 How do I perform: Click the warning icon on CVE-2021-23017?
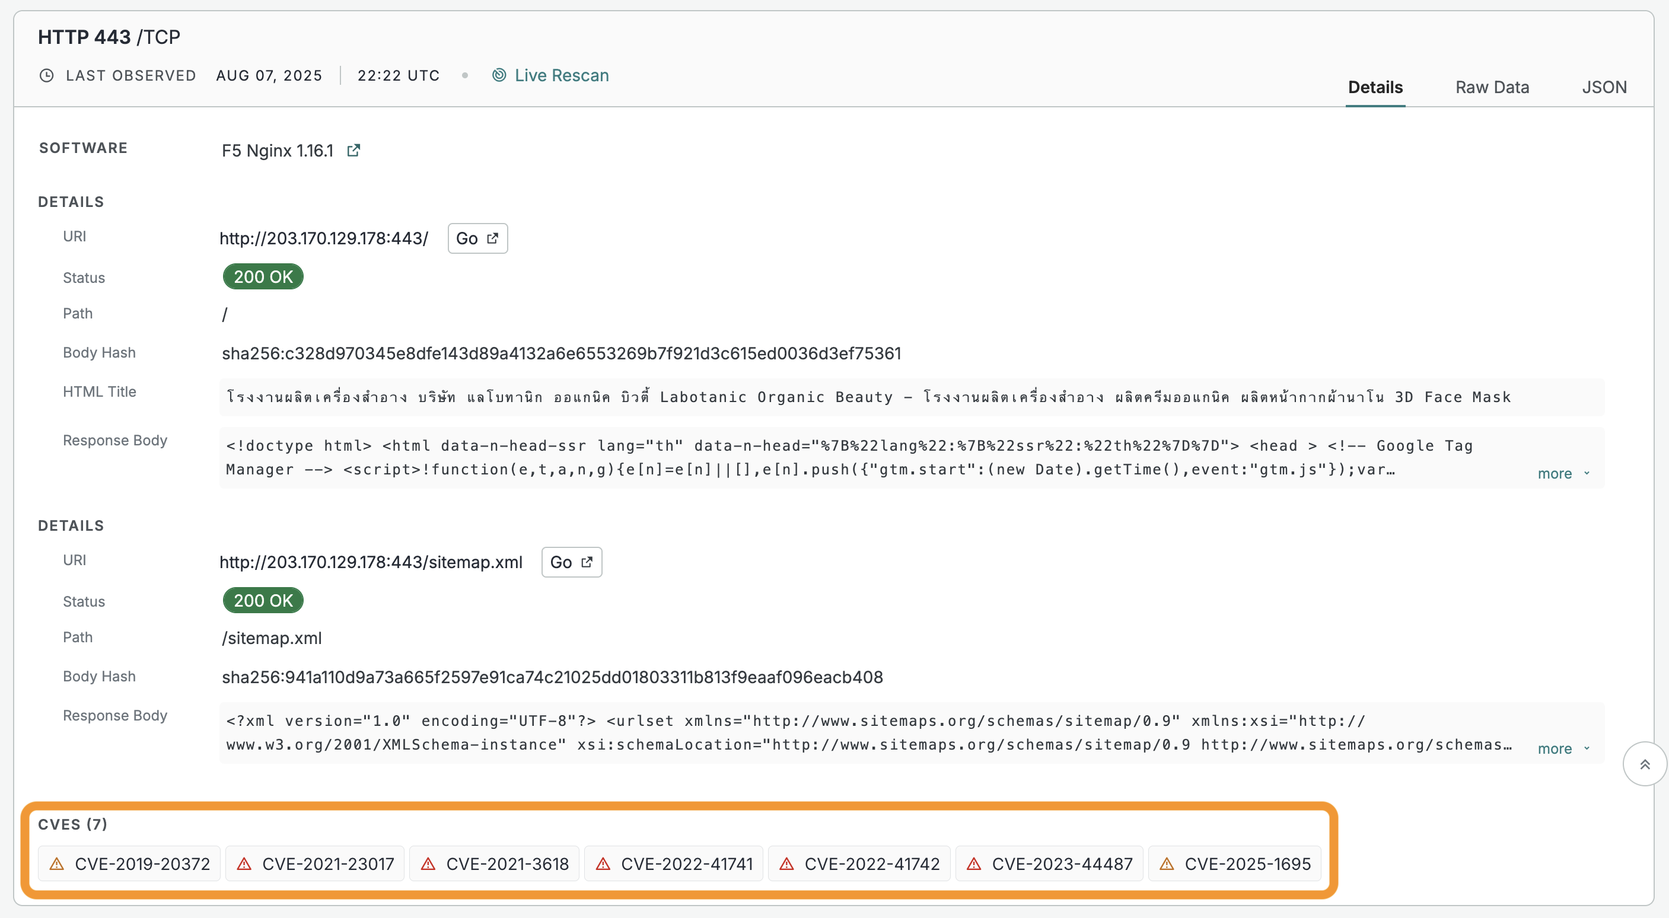[244, 863]
